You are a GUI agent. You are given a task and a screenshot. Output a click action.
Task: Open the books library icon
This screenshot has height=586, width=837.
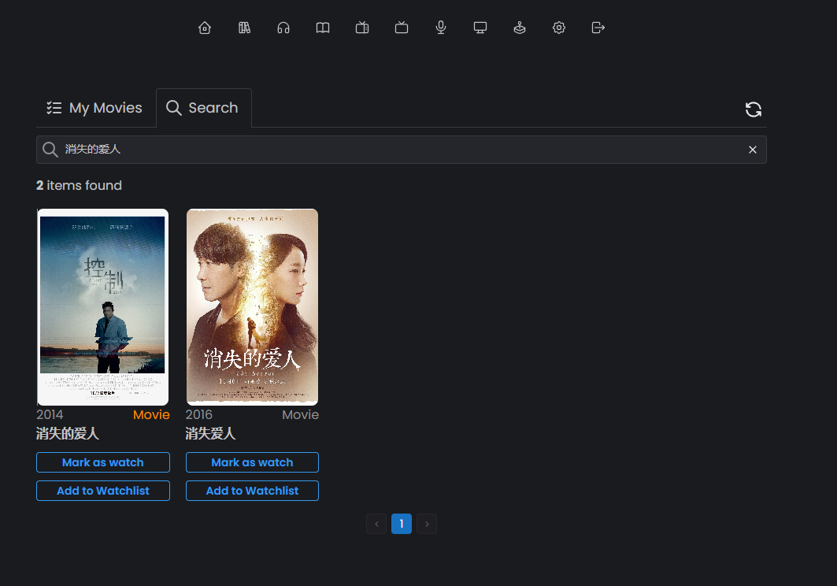pyautogui.click(x=244, y=28)
